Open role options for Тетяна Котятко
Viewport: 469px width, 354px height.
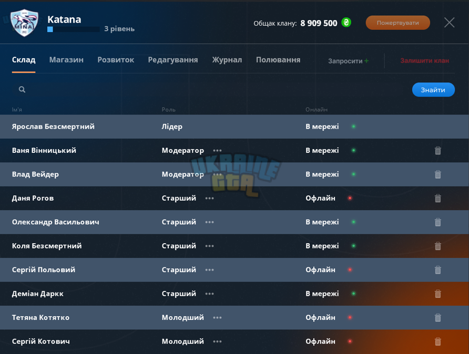(218, 318)
